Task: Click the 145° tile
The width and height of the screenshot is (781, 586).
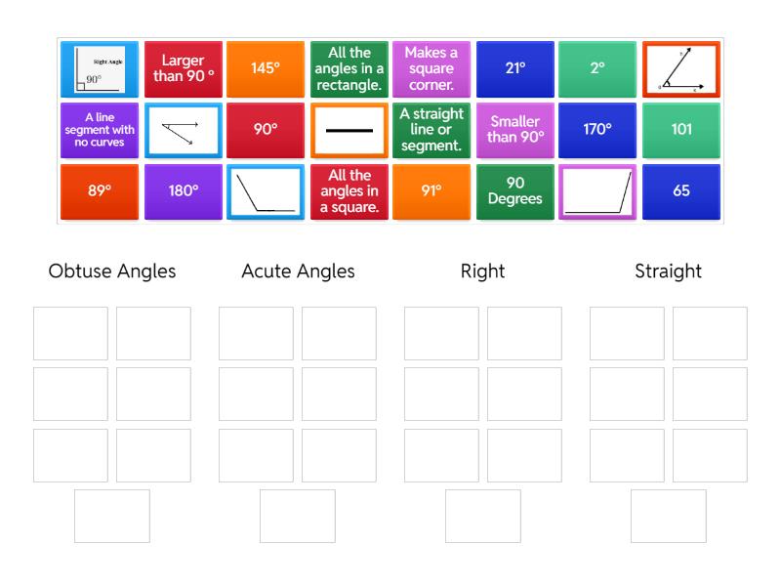Action: point(266,68)
